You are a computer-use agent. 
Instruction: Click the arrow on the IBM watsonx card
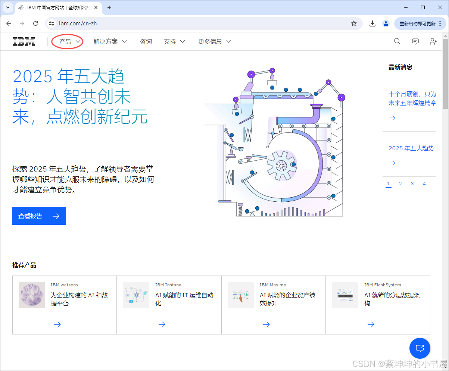tap(57, 324)
